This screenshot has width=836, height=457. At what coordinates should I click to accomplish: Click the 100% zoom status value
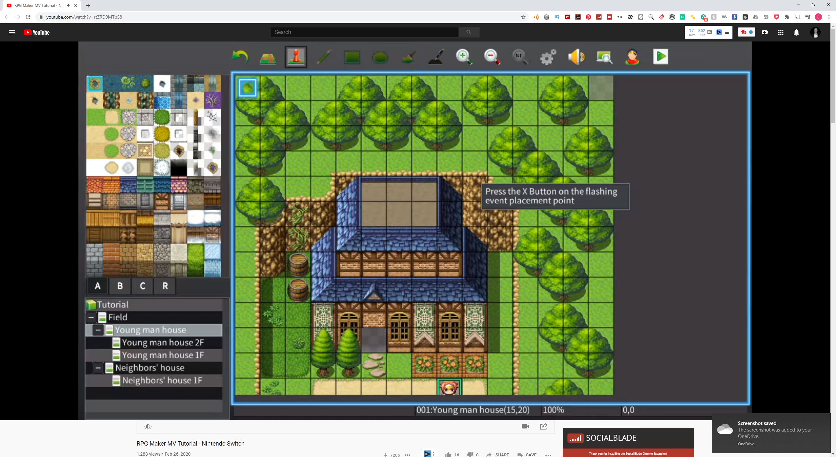554,410
